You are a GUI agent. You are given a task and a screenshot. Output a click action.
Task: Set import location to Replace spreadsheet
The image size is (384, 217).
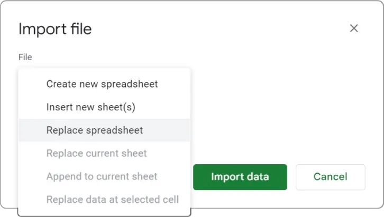[95, 130]
